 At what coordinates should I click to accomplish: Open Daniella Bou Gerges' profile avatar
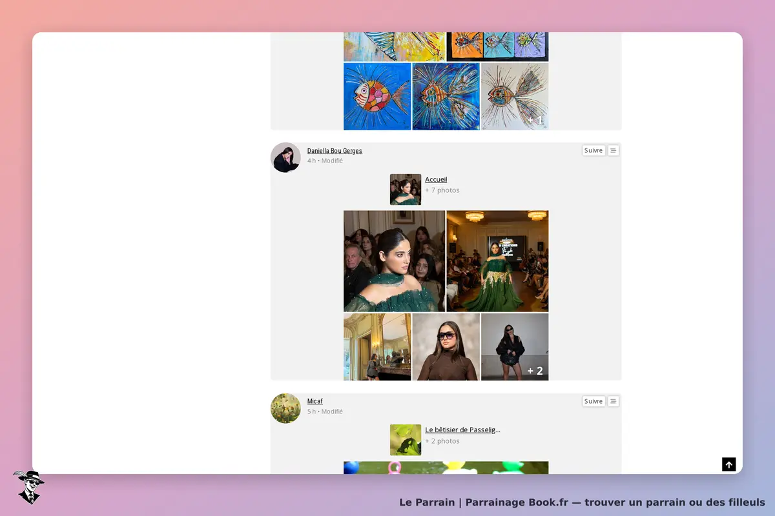(x=285, y=157)
